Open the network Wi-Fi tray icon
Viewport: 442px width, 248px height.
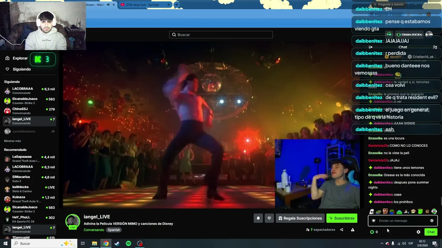click(x=398, y=244)
